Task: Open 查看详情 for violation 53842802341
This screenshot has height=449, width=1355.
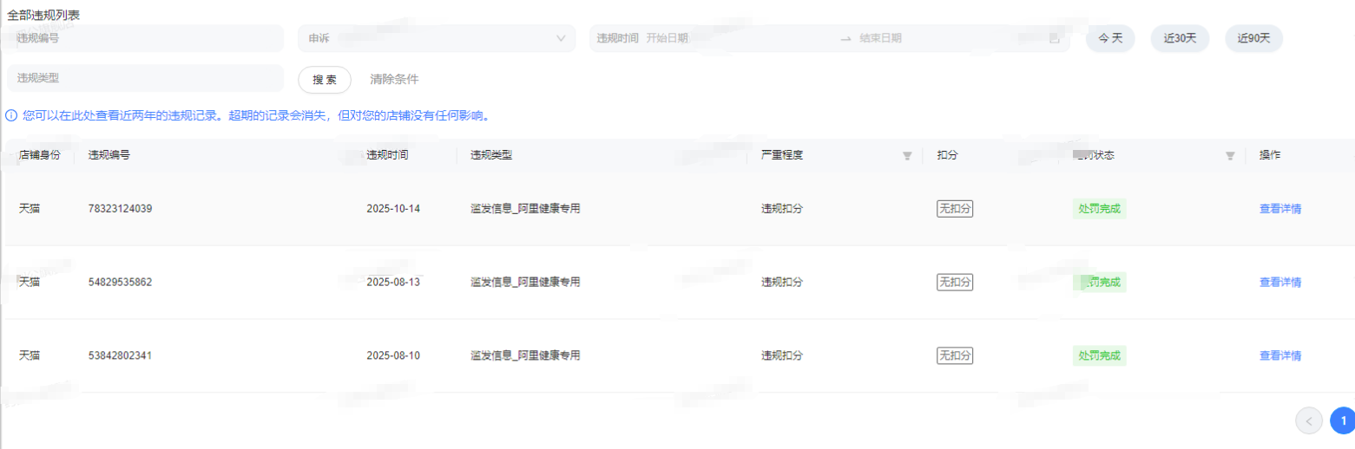Action: [1279, 355]
